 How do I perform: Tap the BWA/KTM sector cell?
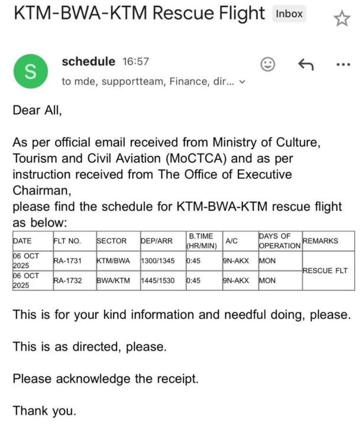click(x=112, y=281)
